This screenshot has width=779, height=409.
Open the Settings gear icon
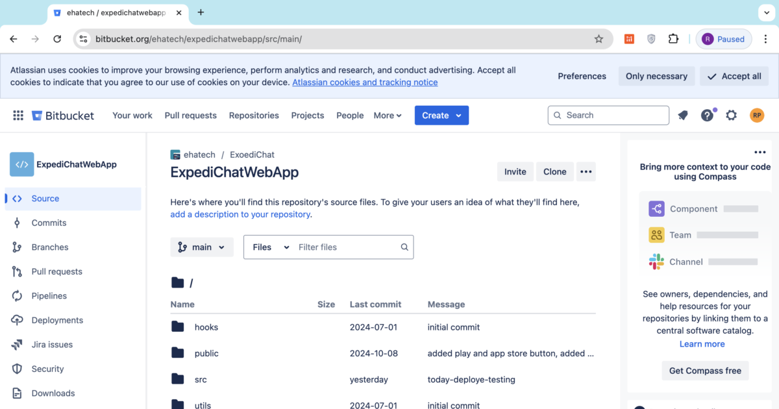point(732,116)
